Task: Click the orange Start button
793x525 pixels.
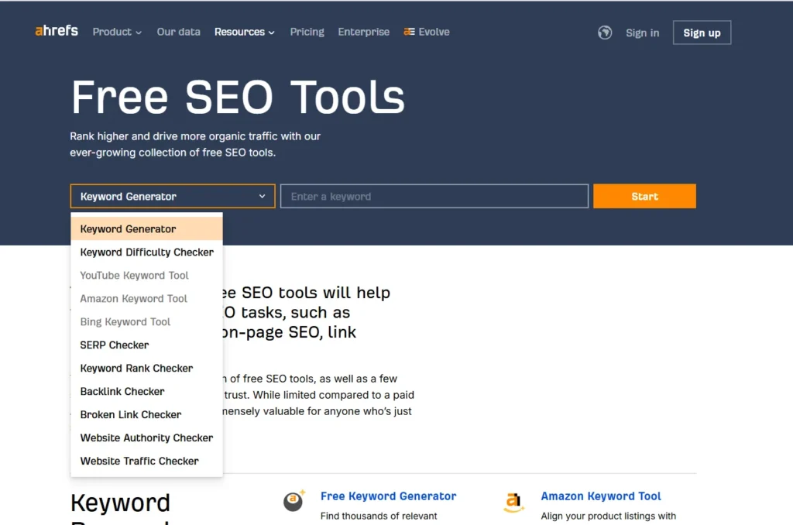Action: pyautogui.click(x=644, y=196)
